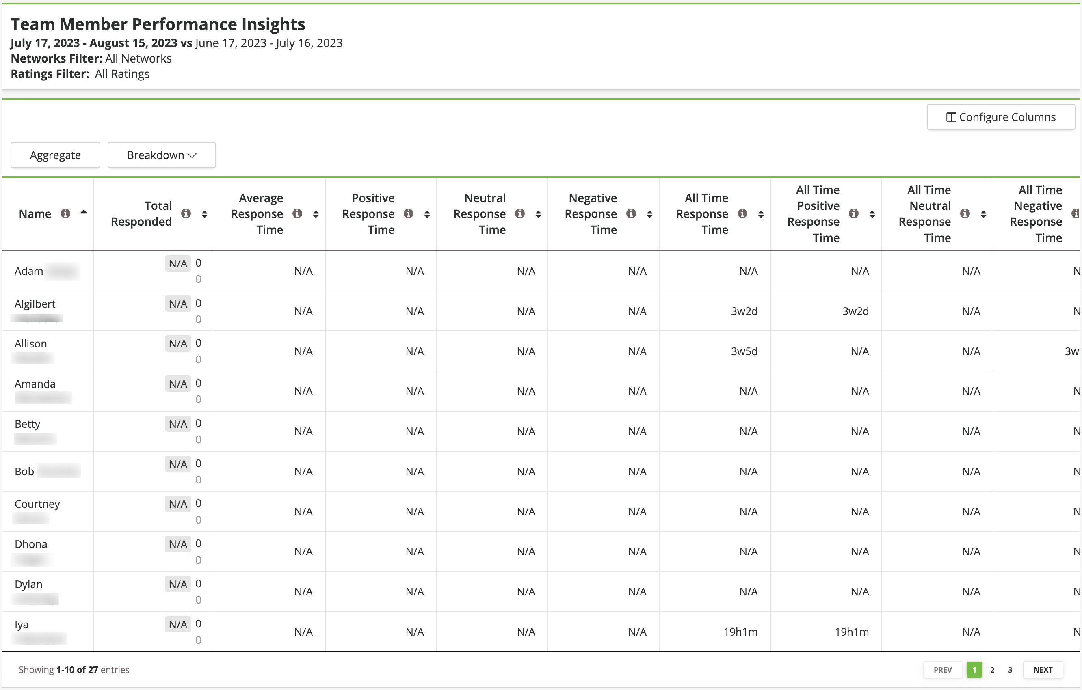
Task: Go to the next page with NEXT
Action: coord(1043,669)
